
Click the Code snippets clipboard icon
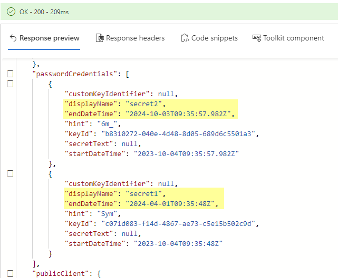pyautogui.click(x=185, y=38)
